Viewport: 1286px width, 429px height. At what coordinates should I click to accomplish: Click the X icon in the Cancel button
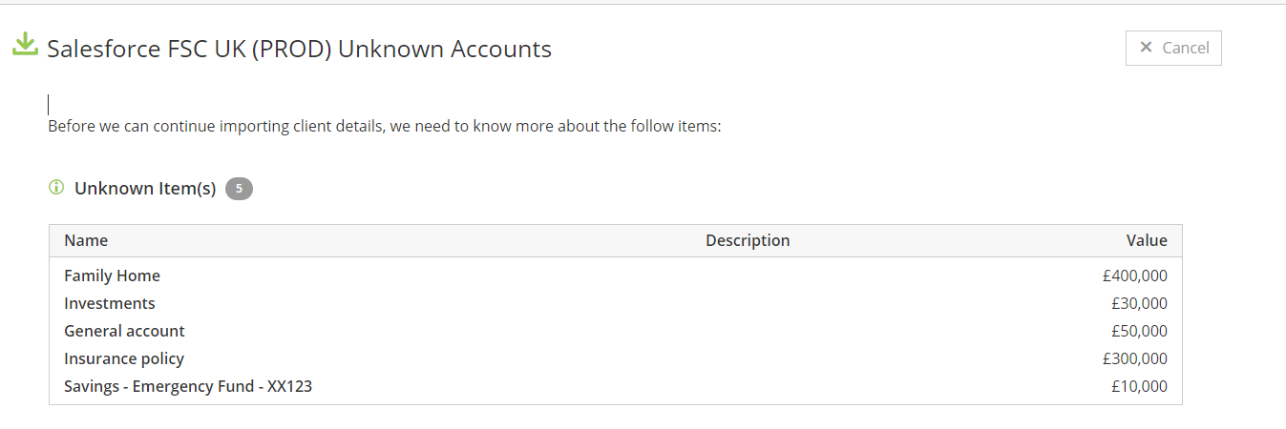[x=1146, y=48]
